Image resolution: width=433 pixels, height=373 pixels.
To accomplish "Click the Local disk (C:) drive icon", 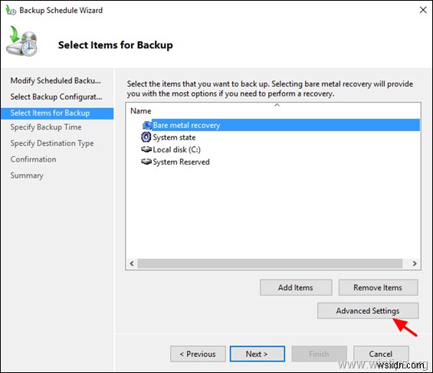I will click(146, 149).
